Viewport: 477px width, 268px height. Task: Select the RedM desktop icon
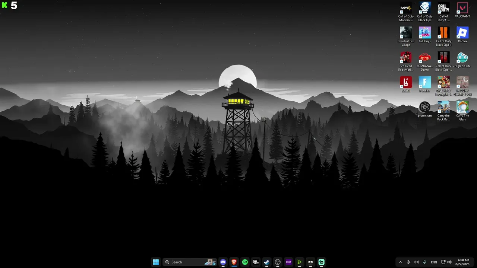coord(406,84)
